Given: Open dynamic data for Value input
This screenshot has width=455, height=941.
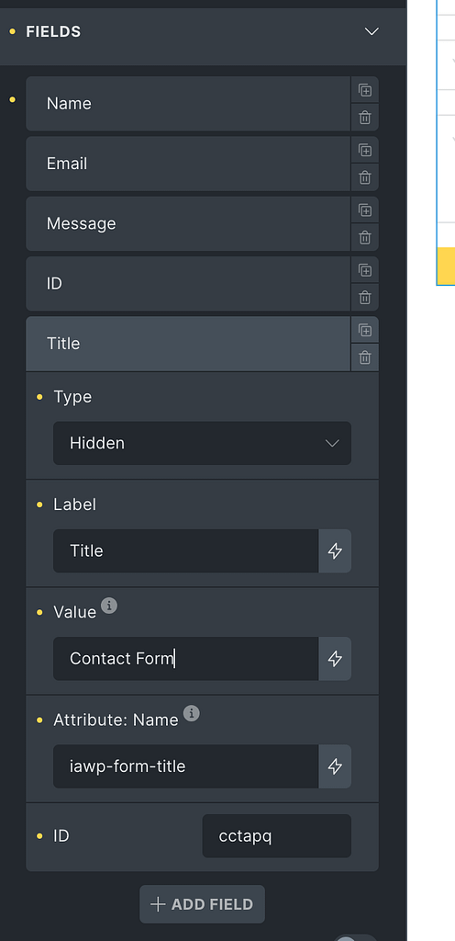Looking at the screenshot, I should [x=335, y=658].
